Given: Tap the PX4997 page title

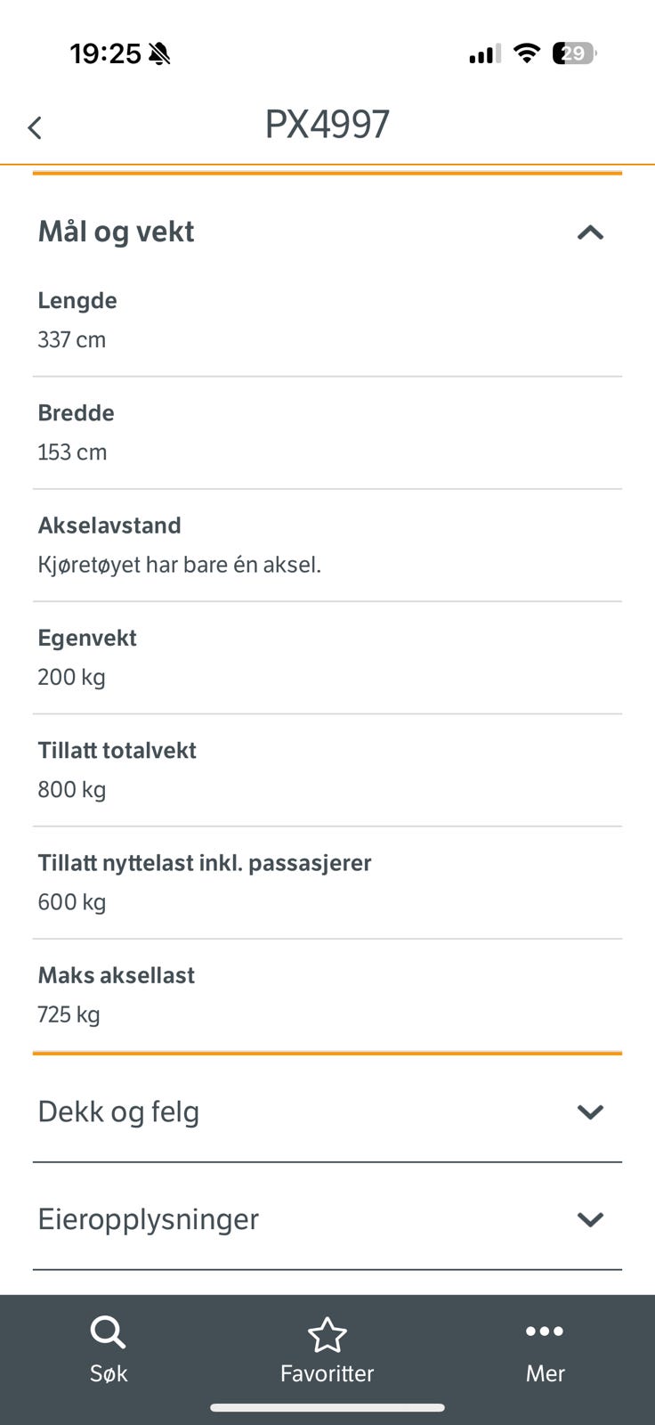Looking at the screenshot, I should tap(327, 125).
